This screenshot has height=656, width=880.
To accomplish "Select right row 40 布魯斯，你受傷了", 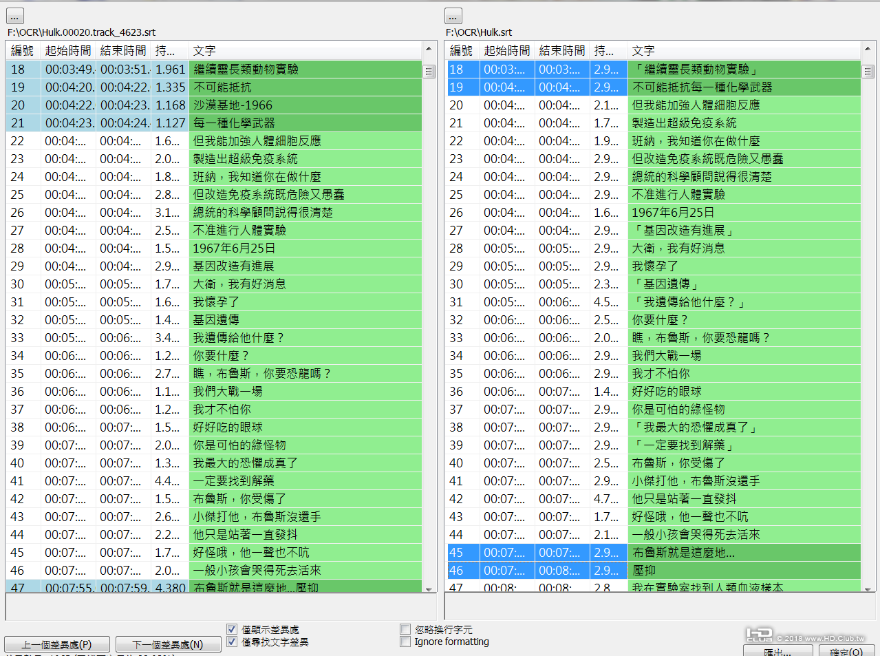I will point(653,463).
